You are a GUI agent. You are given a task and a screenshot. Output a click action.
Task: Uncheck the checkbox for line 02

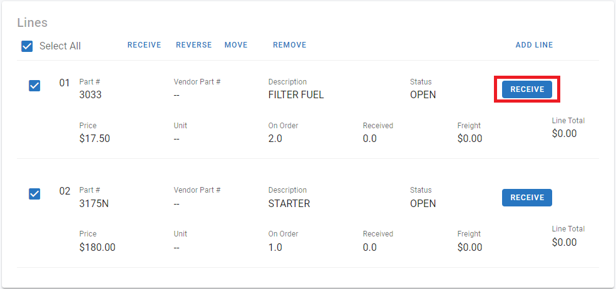[35, 194]
